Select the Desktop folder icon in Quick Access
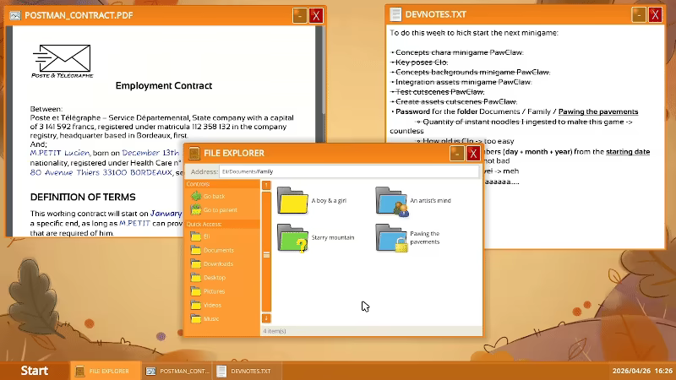 point(196,278)
